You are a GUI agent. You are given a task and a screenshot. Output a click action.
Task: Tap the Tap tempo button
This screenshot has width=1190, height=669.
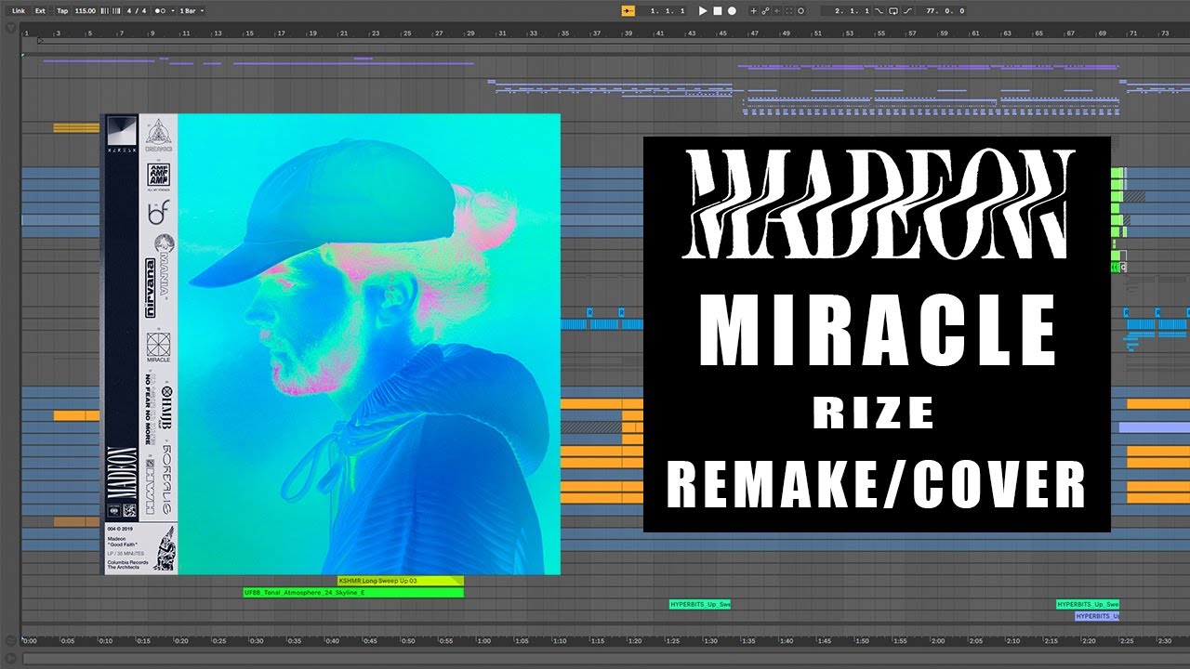(x=62, y=11)
